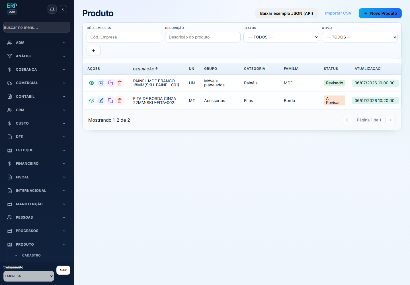Edit the PAINEL MDF BRANCO product
Viewport: 410px width, 285px height.
[x=101, y=83]
